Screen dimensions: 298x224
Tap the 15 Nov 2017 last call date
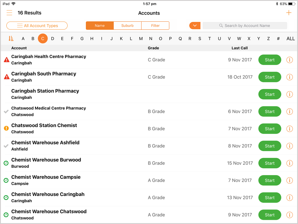[240, 163]
